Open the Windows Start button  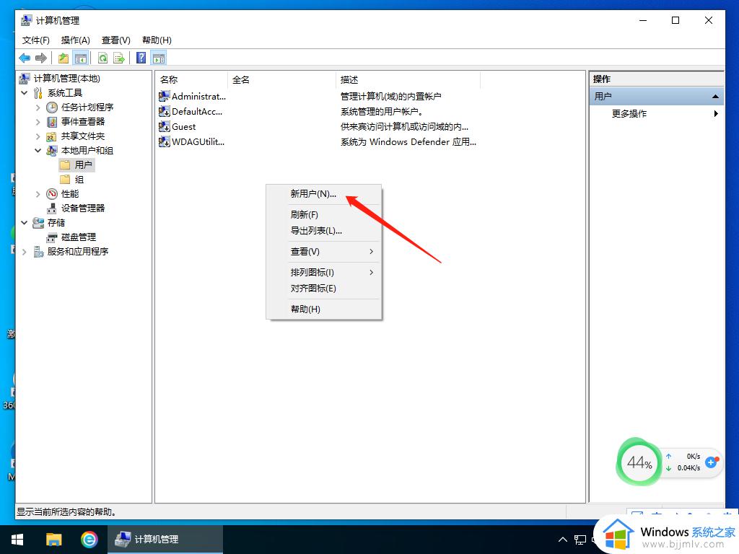coord(17,540)
